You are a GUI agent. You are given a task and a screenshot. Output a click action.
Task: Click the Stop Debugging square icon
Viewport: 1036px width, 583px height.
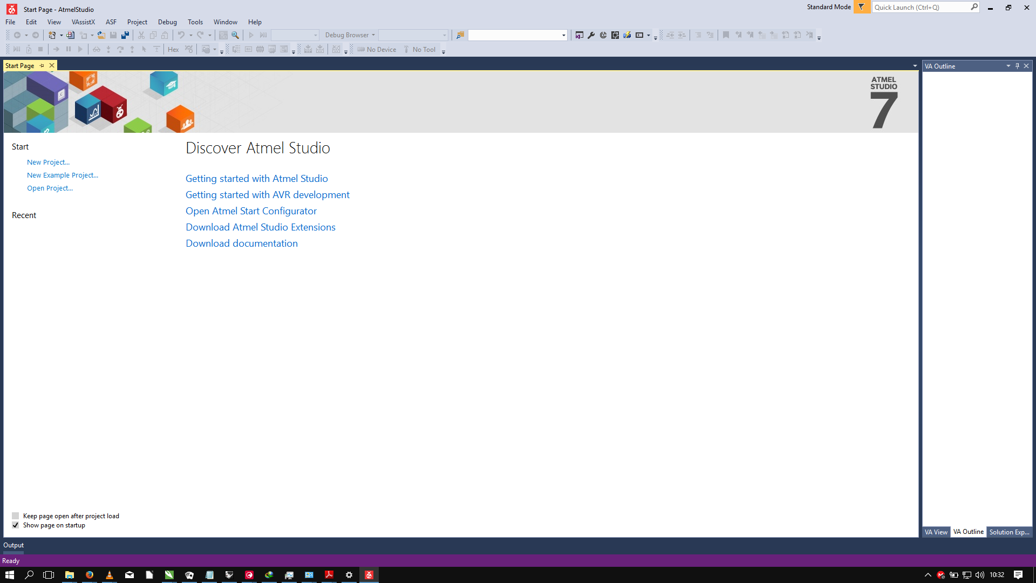(x=40, y=50)
